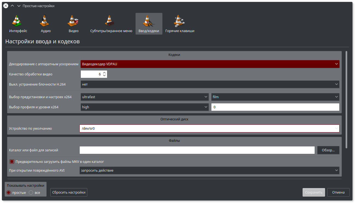Image resolution: width=356 pixels, height=204 pixels.
Task: Select the Ввод/кодеки cone icon
Action: 149,21
